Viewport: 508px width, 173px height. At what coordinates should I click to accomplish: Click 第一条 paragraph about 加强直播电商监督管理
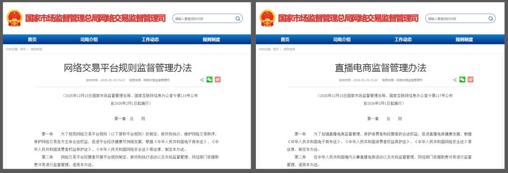(x=380, y=142)
